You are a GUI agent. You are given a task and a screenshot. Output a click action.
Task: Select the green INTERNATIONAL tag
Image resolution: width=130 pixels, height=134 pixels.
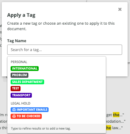point(25,69)
